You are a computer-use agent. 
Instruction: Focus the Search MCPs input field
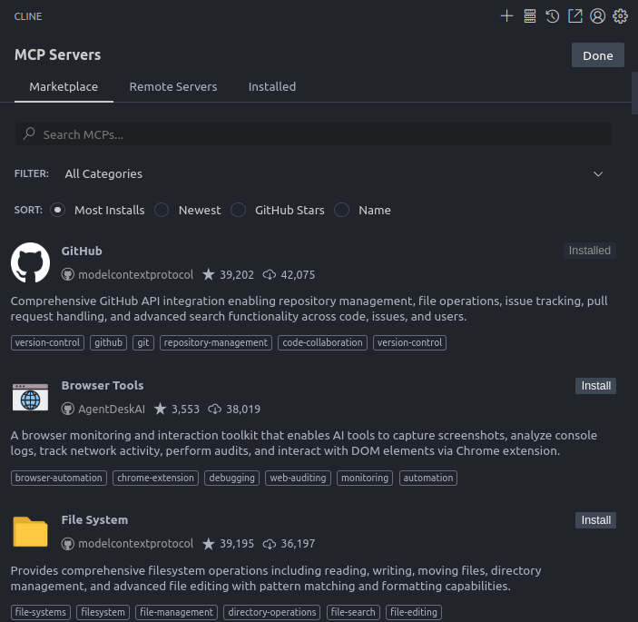313,134
